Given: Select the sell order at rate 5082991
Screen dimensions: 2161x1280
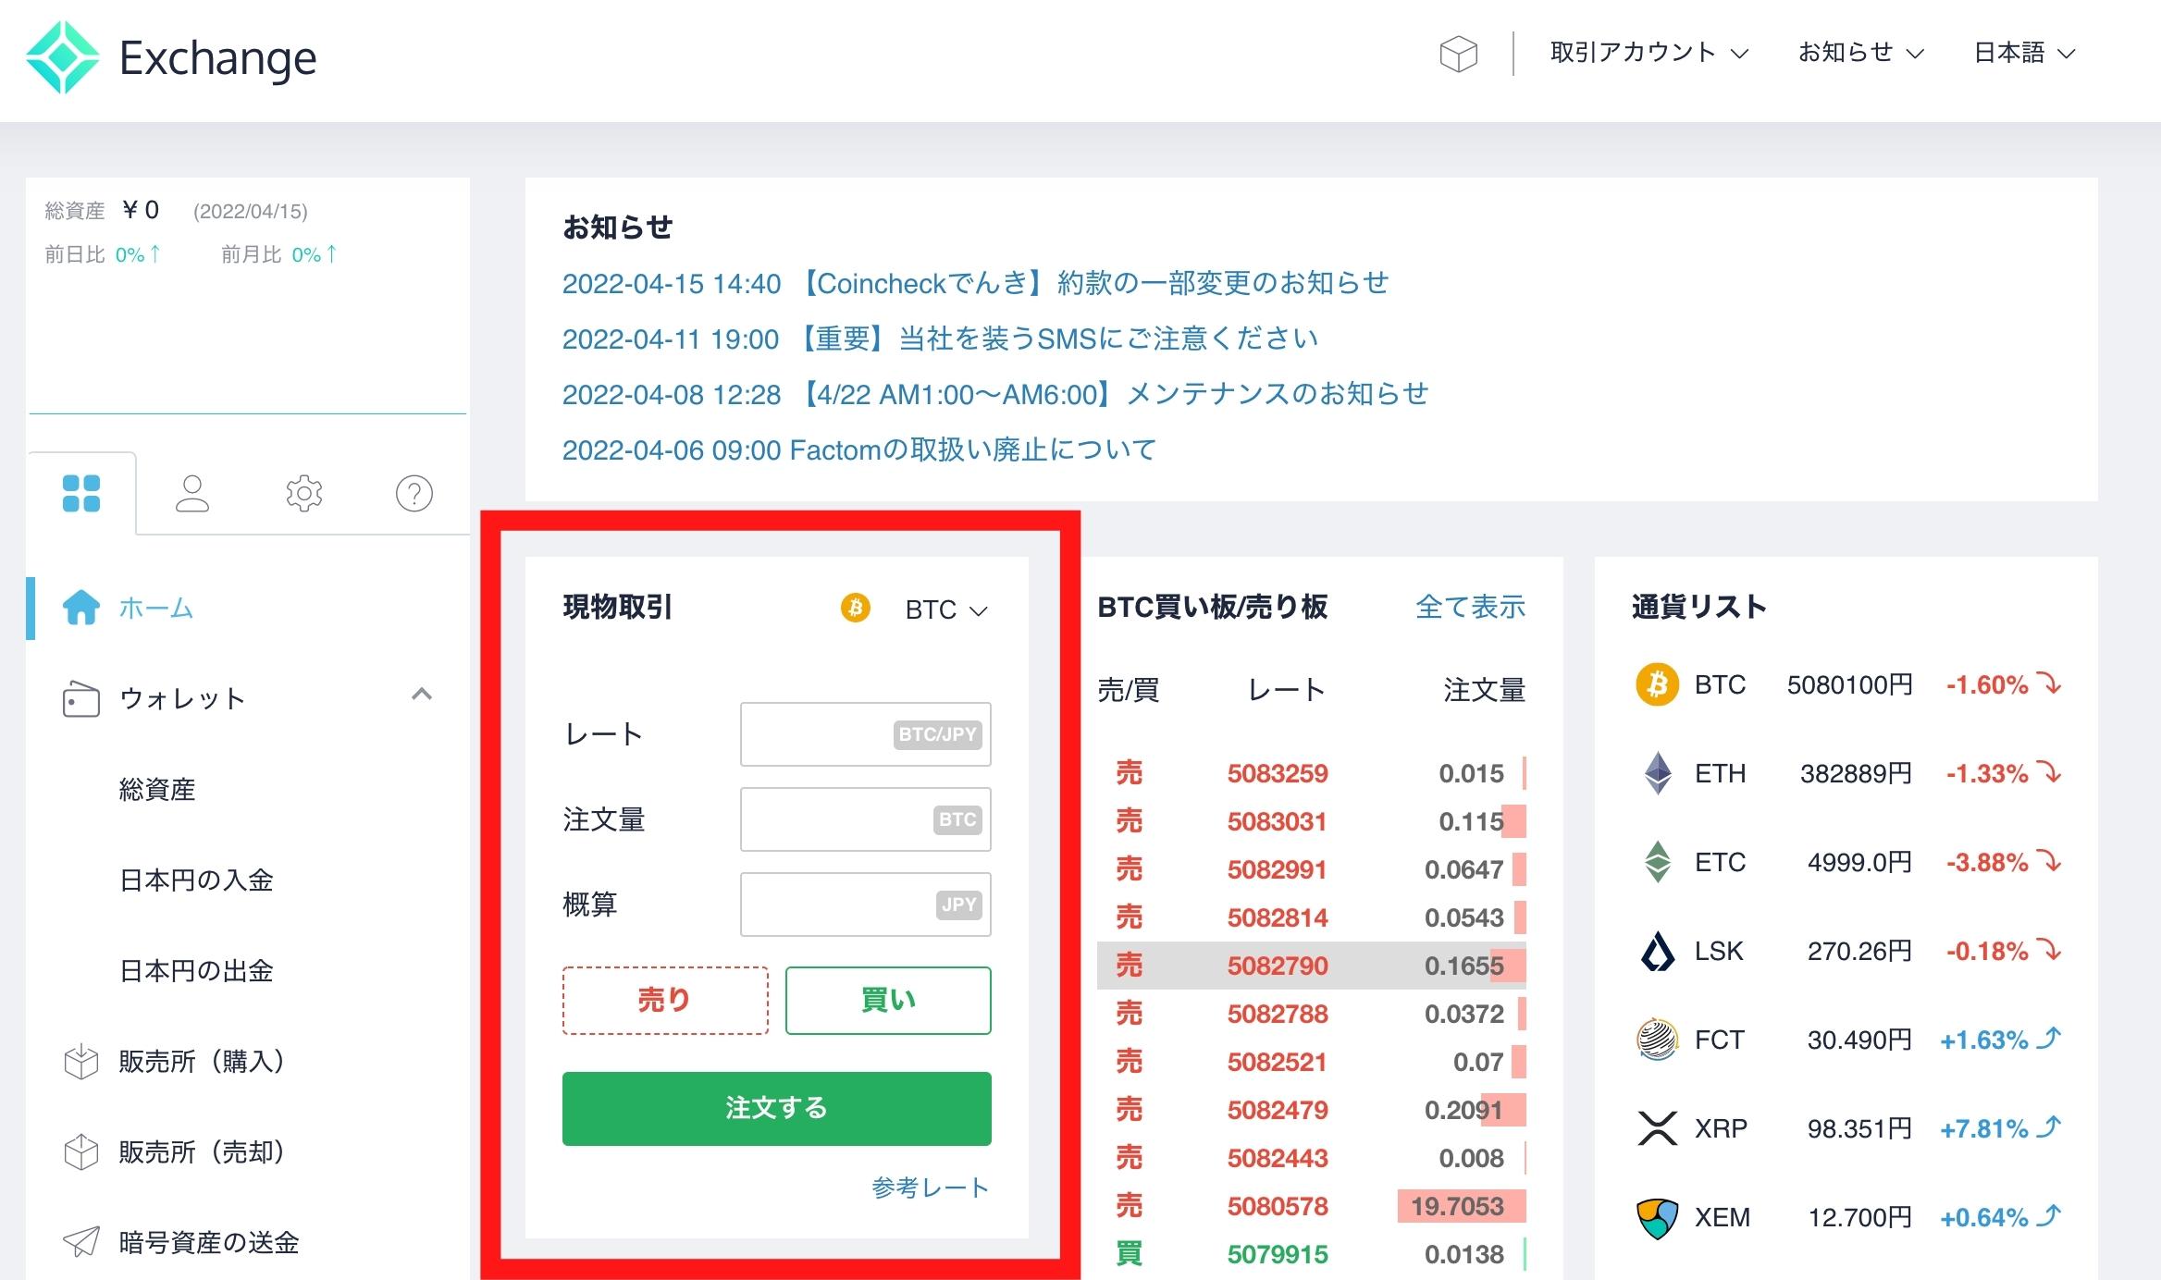Looking at the screenshot, I should (x=1312, y=869).
